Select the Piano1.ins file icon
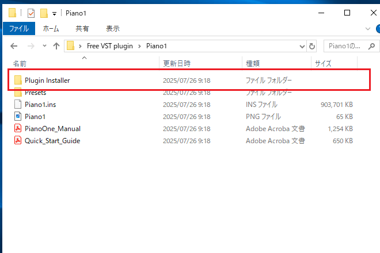The height and width of the screenshot is (253, 380). coord(18,104)
